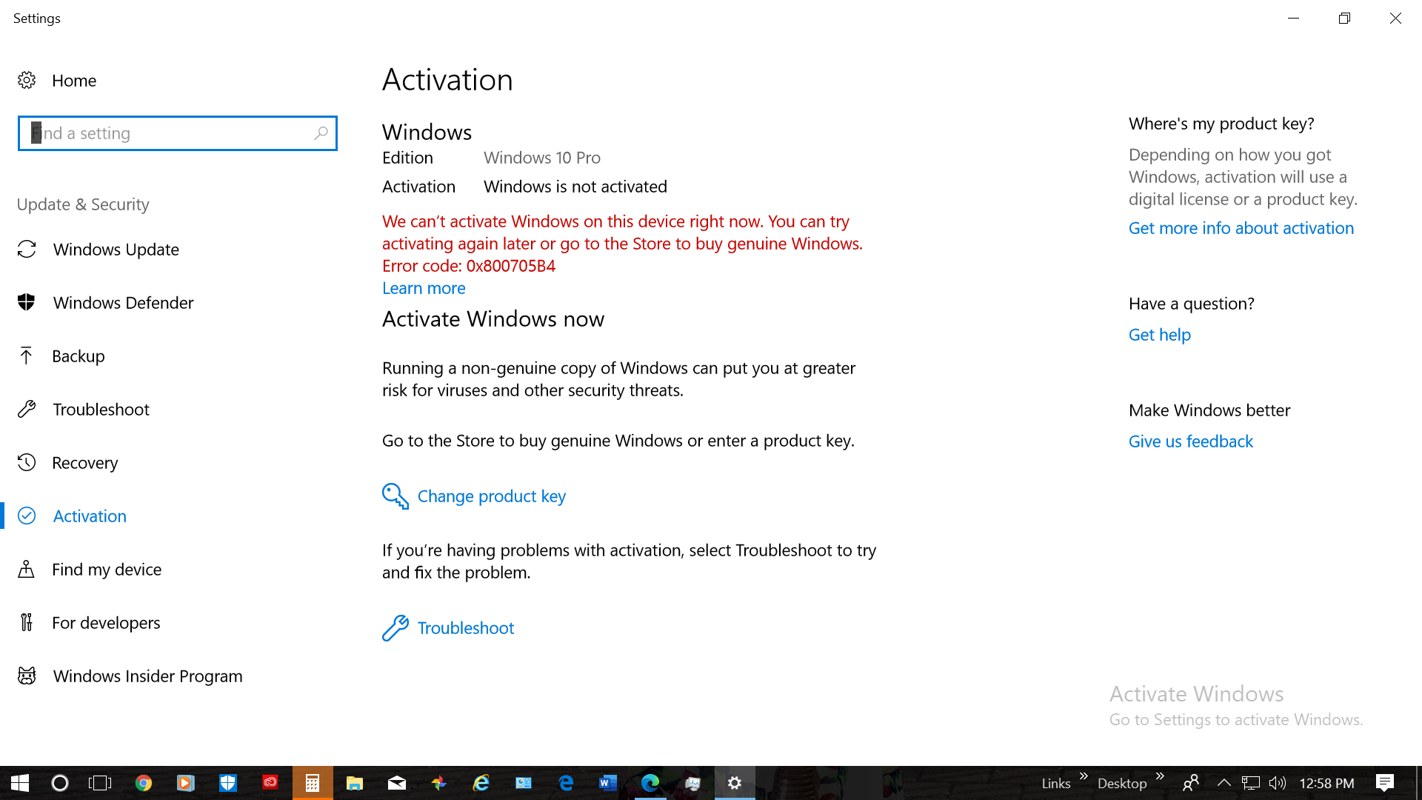Viewport: 1422px width, 800px height.
Task: Click the volume speaker tray icon
Action: pyautogui.click(x=1278, y=783)
